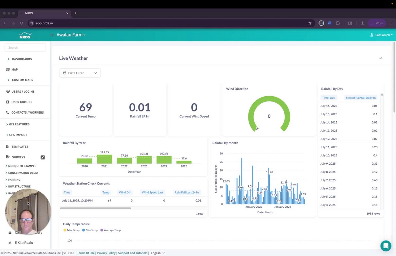Image resolution: width=396 pixels, height=256 pixels.
Task: Open the Privacy Policy link
Action: (106, 253)
